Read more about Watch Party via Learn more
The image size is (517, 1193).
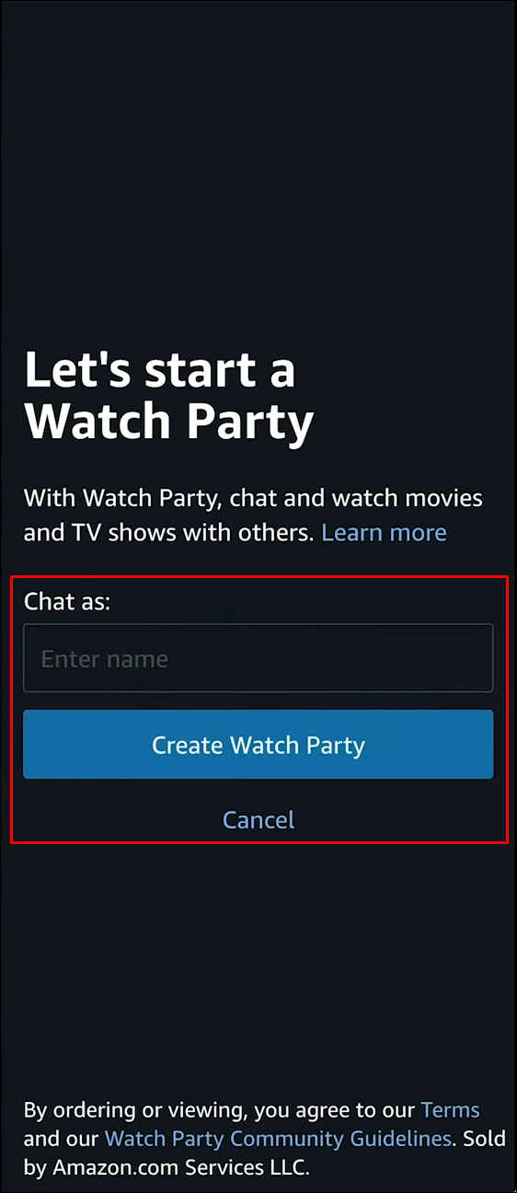384,532
